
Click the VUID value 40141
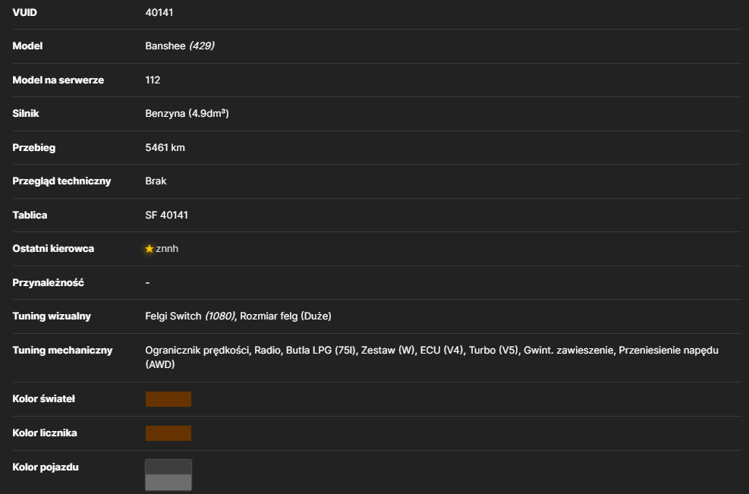[159, 12]
